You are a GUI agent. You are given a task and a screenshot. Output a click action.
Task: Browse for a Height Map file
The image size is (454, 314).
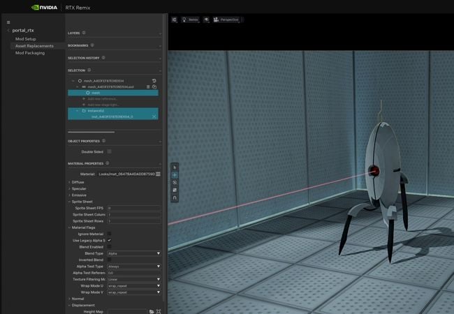pos(152,311)
